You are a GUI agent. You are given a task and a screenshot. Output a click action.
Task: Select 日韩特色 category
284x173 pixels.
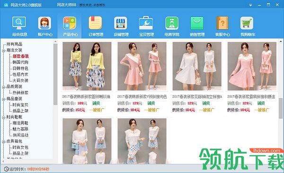coord(20,68)
